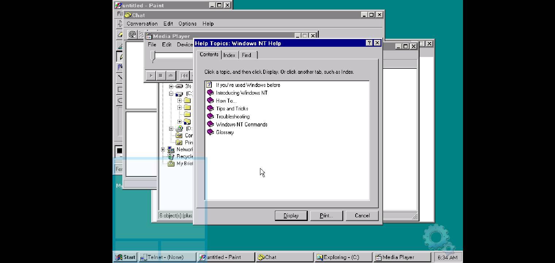The width and height of the screenshot is (555, 263).
Task: Open the Device menu in Media Player
Action: 185,45
